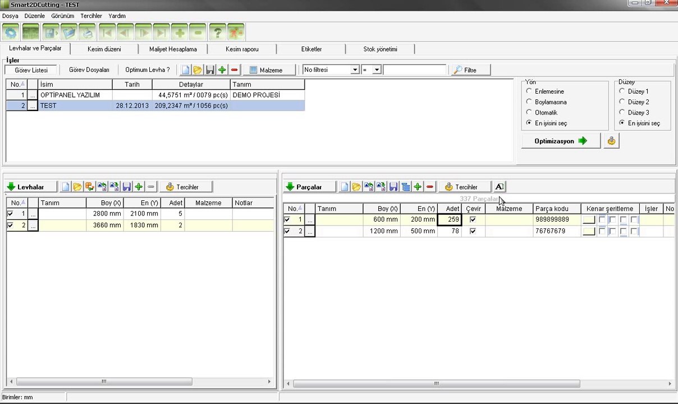Click the orange copy-stacks icon in Levhalar toolbar

coord(90,187)
